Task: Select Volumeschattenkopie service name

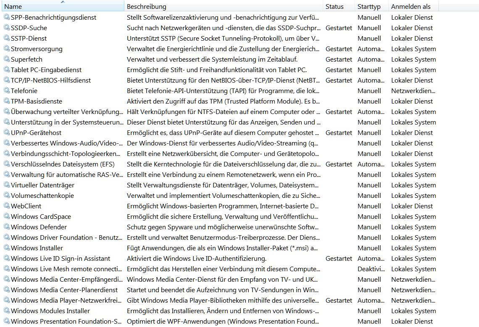Action: 42,196
